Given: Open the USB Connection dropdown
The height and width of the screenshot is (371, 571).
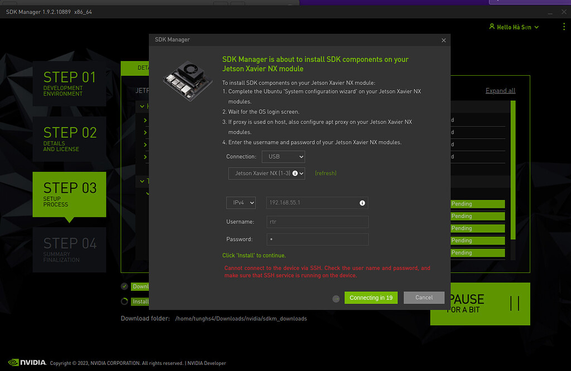Looking at the screenshot, I should [283, 157].
